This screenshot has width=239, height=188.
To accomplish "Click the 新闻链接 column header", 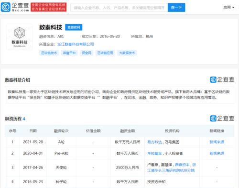I will click(x=217, y=131).
